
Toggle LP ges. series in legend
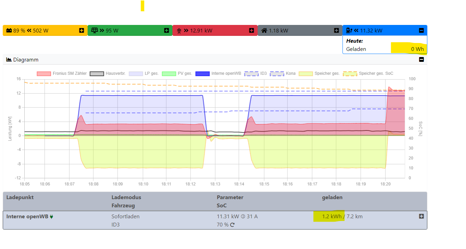[x=144, y=73]
